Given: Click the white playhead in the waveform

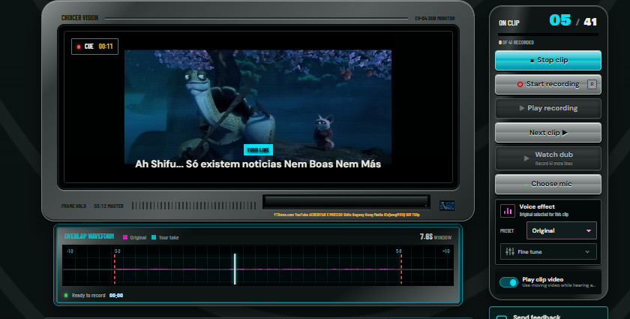Looking at the screenshot, I should pyautogui.click(x=235, y=269).
